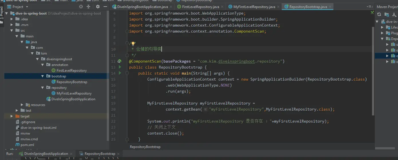Close the DiveInSpringBootApplication.java tab
Screen dimensions: 398x160
click(x=171, y=7)
